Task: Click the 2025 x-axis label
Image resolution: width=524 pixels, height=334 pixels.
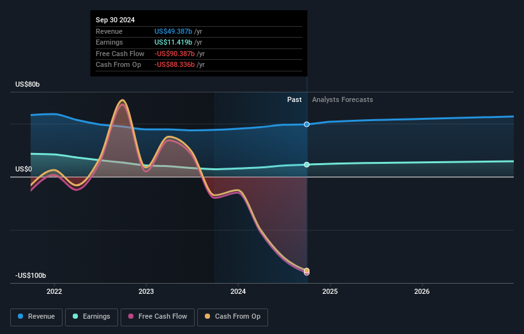Action: pyautogui.click(x=330, y=291)
